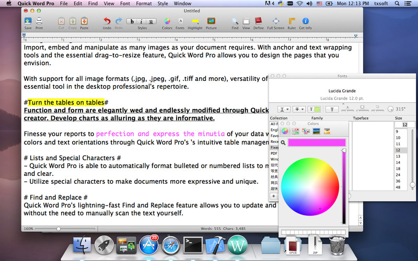This screenshot has width=418, height=261.
Task: Click the Get Info icon
Action: (306, 21)
